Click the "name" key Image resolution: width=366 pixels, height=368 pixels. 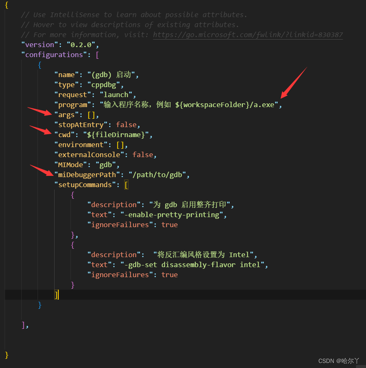click(66, 75)
